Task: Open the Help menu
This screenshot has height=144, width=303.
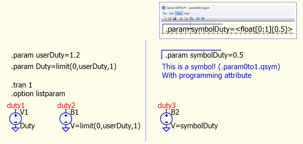Action: pos(187,14)
